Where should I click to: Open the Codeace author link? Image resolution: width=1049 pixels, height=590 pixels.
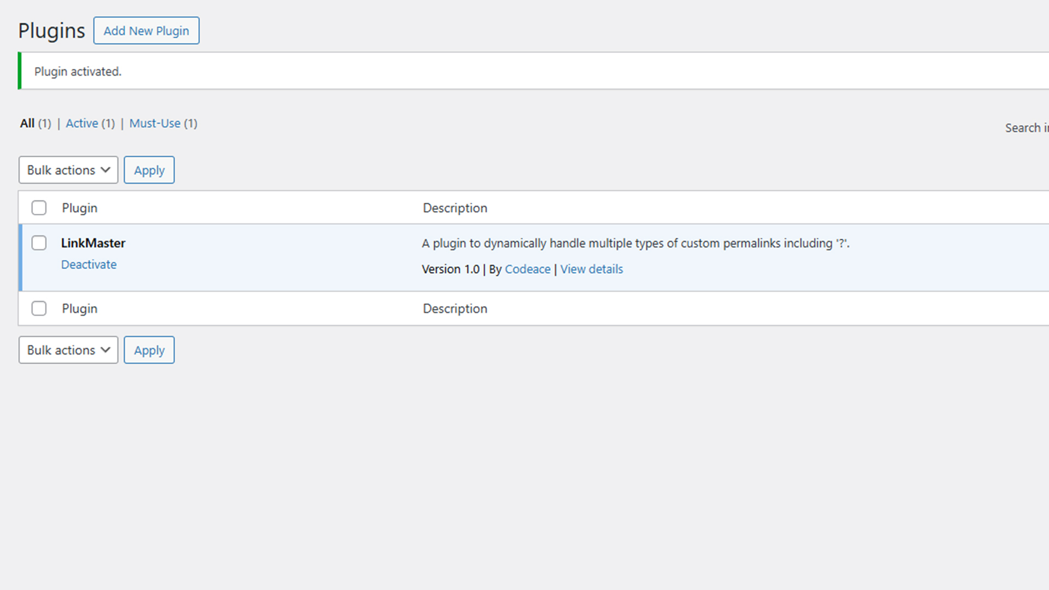tap(528, 269)
